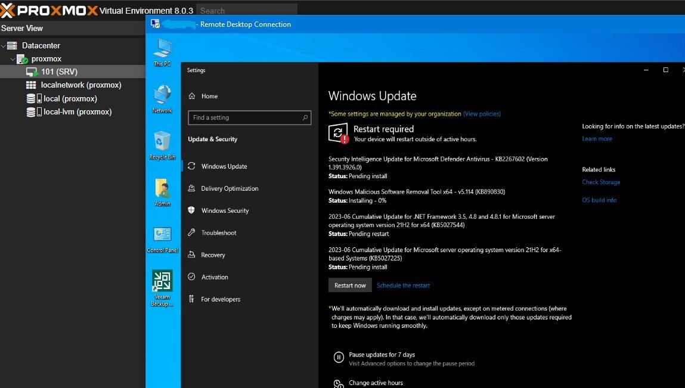The height and width of the screenshot is (388, 685).
Task: Click the KB5027544 .NET Framework update text
Action: pyautogui.click(x=442, y=221)
